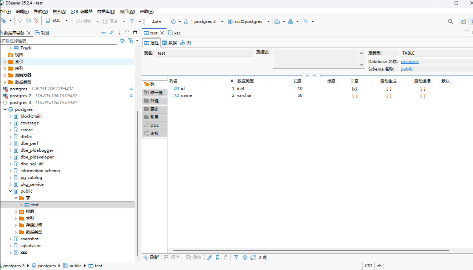Select the pg_catalog schema in tree

tap(31, 178)
